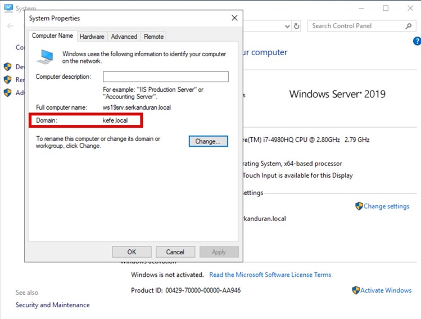421x319 pixels.
Task: Open Security and Maintenance link
Action: coord(53,305)
